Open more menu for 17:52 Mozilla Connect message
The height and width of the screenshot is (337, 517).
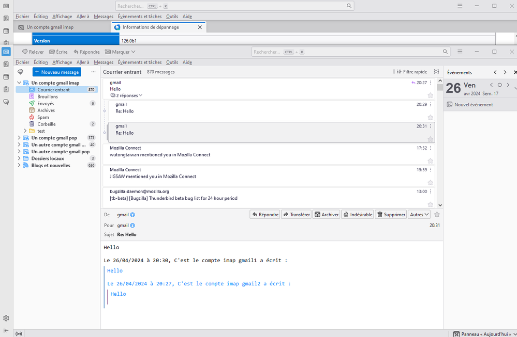click(x=430, y=148)
